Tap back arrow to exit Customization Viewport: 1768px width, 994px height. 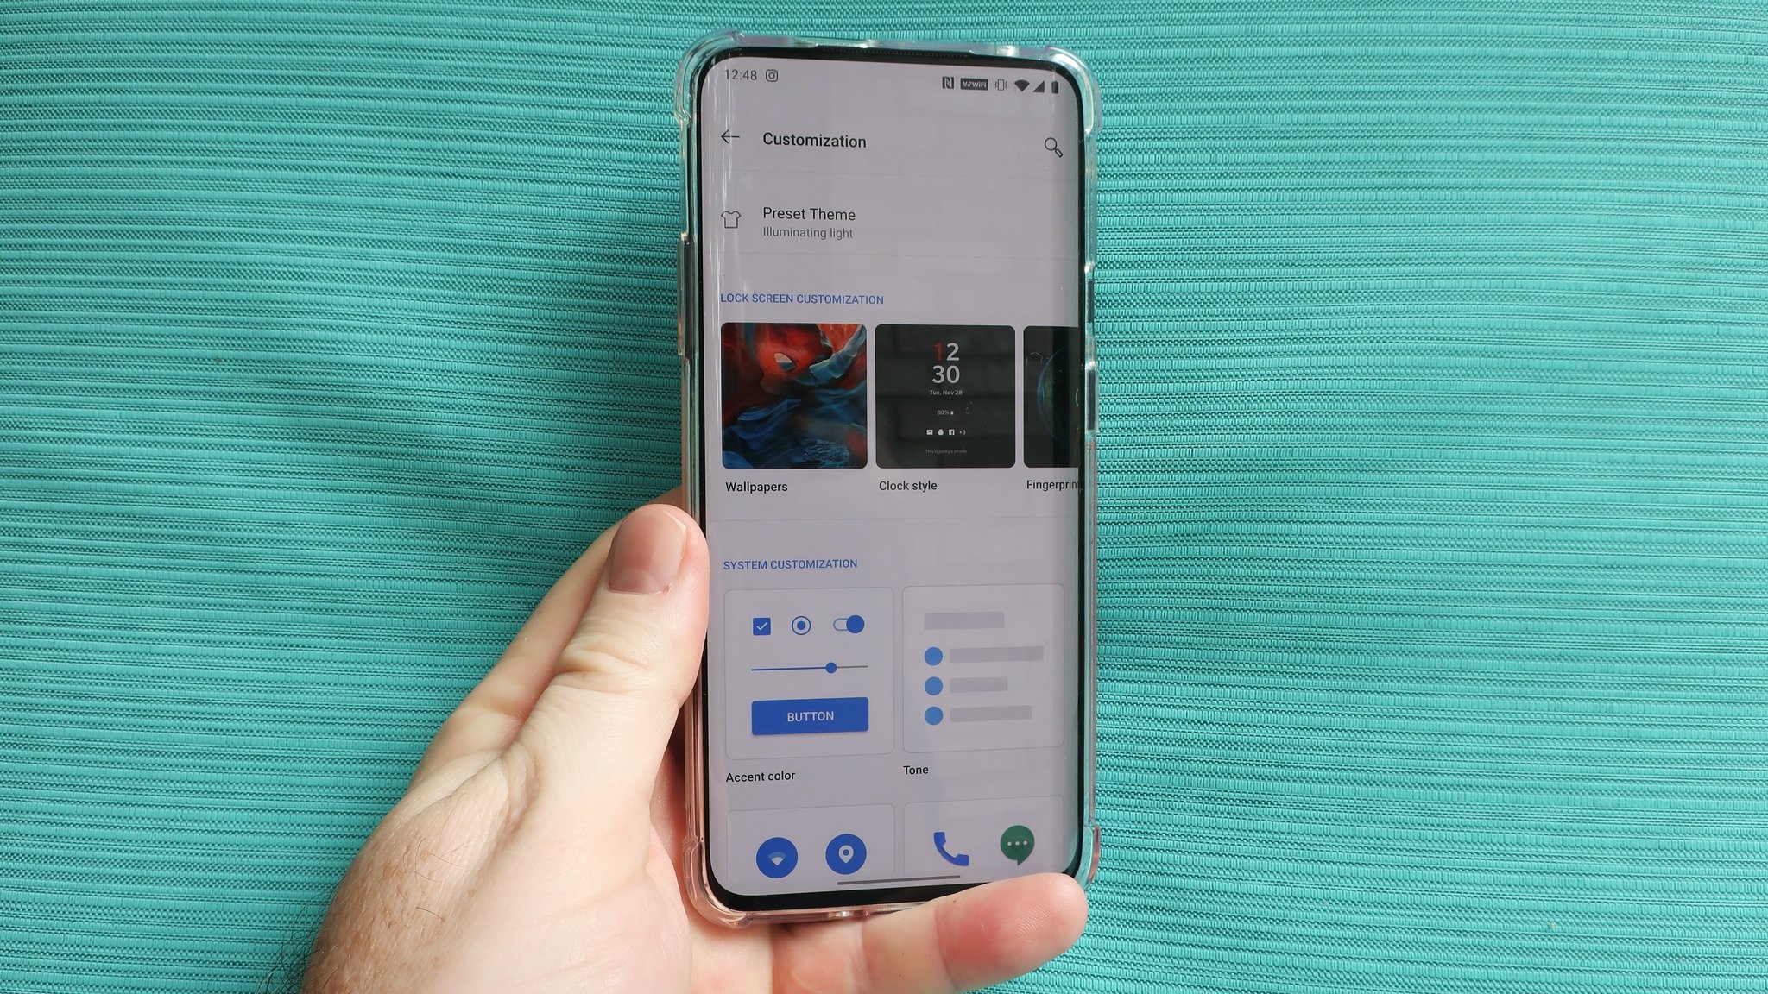(x=729, y=137)
